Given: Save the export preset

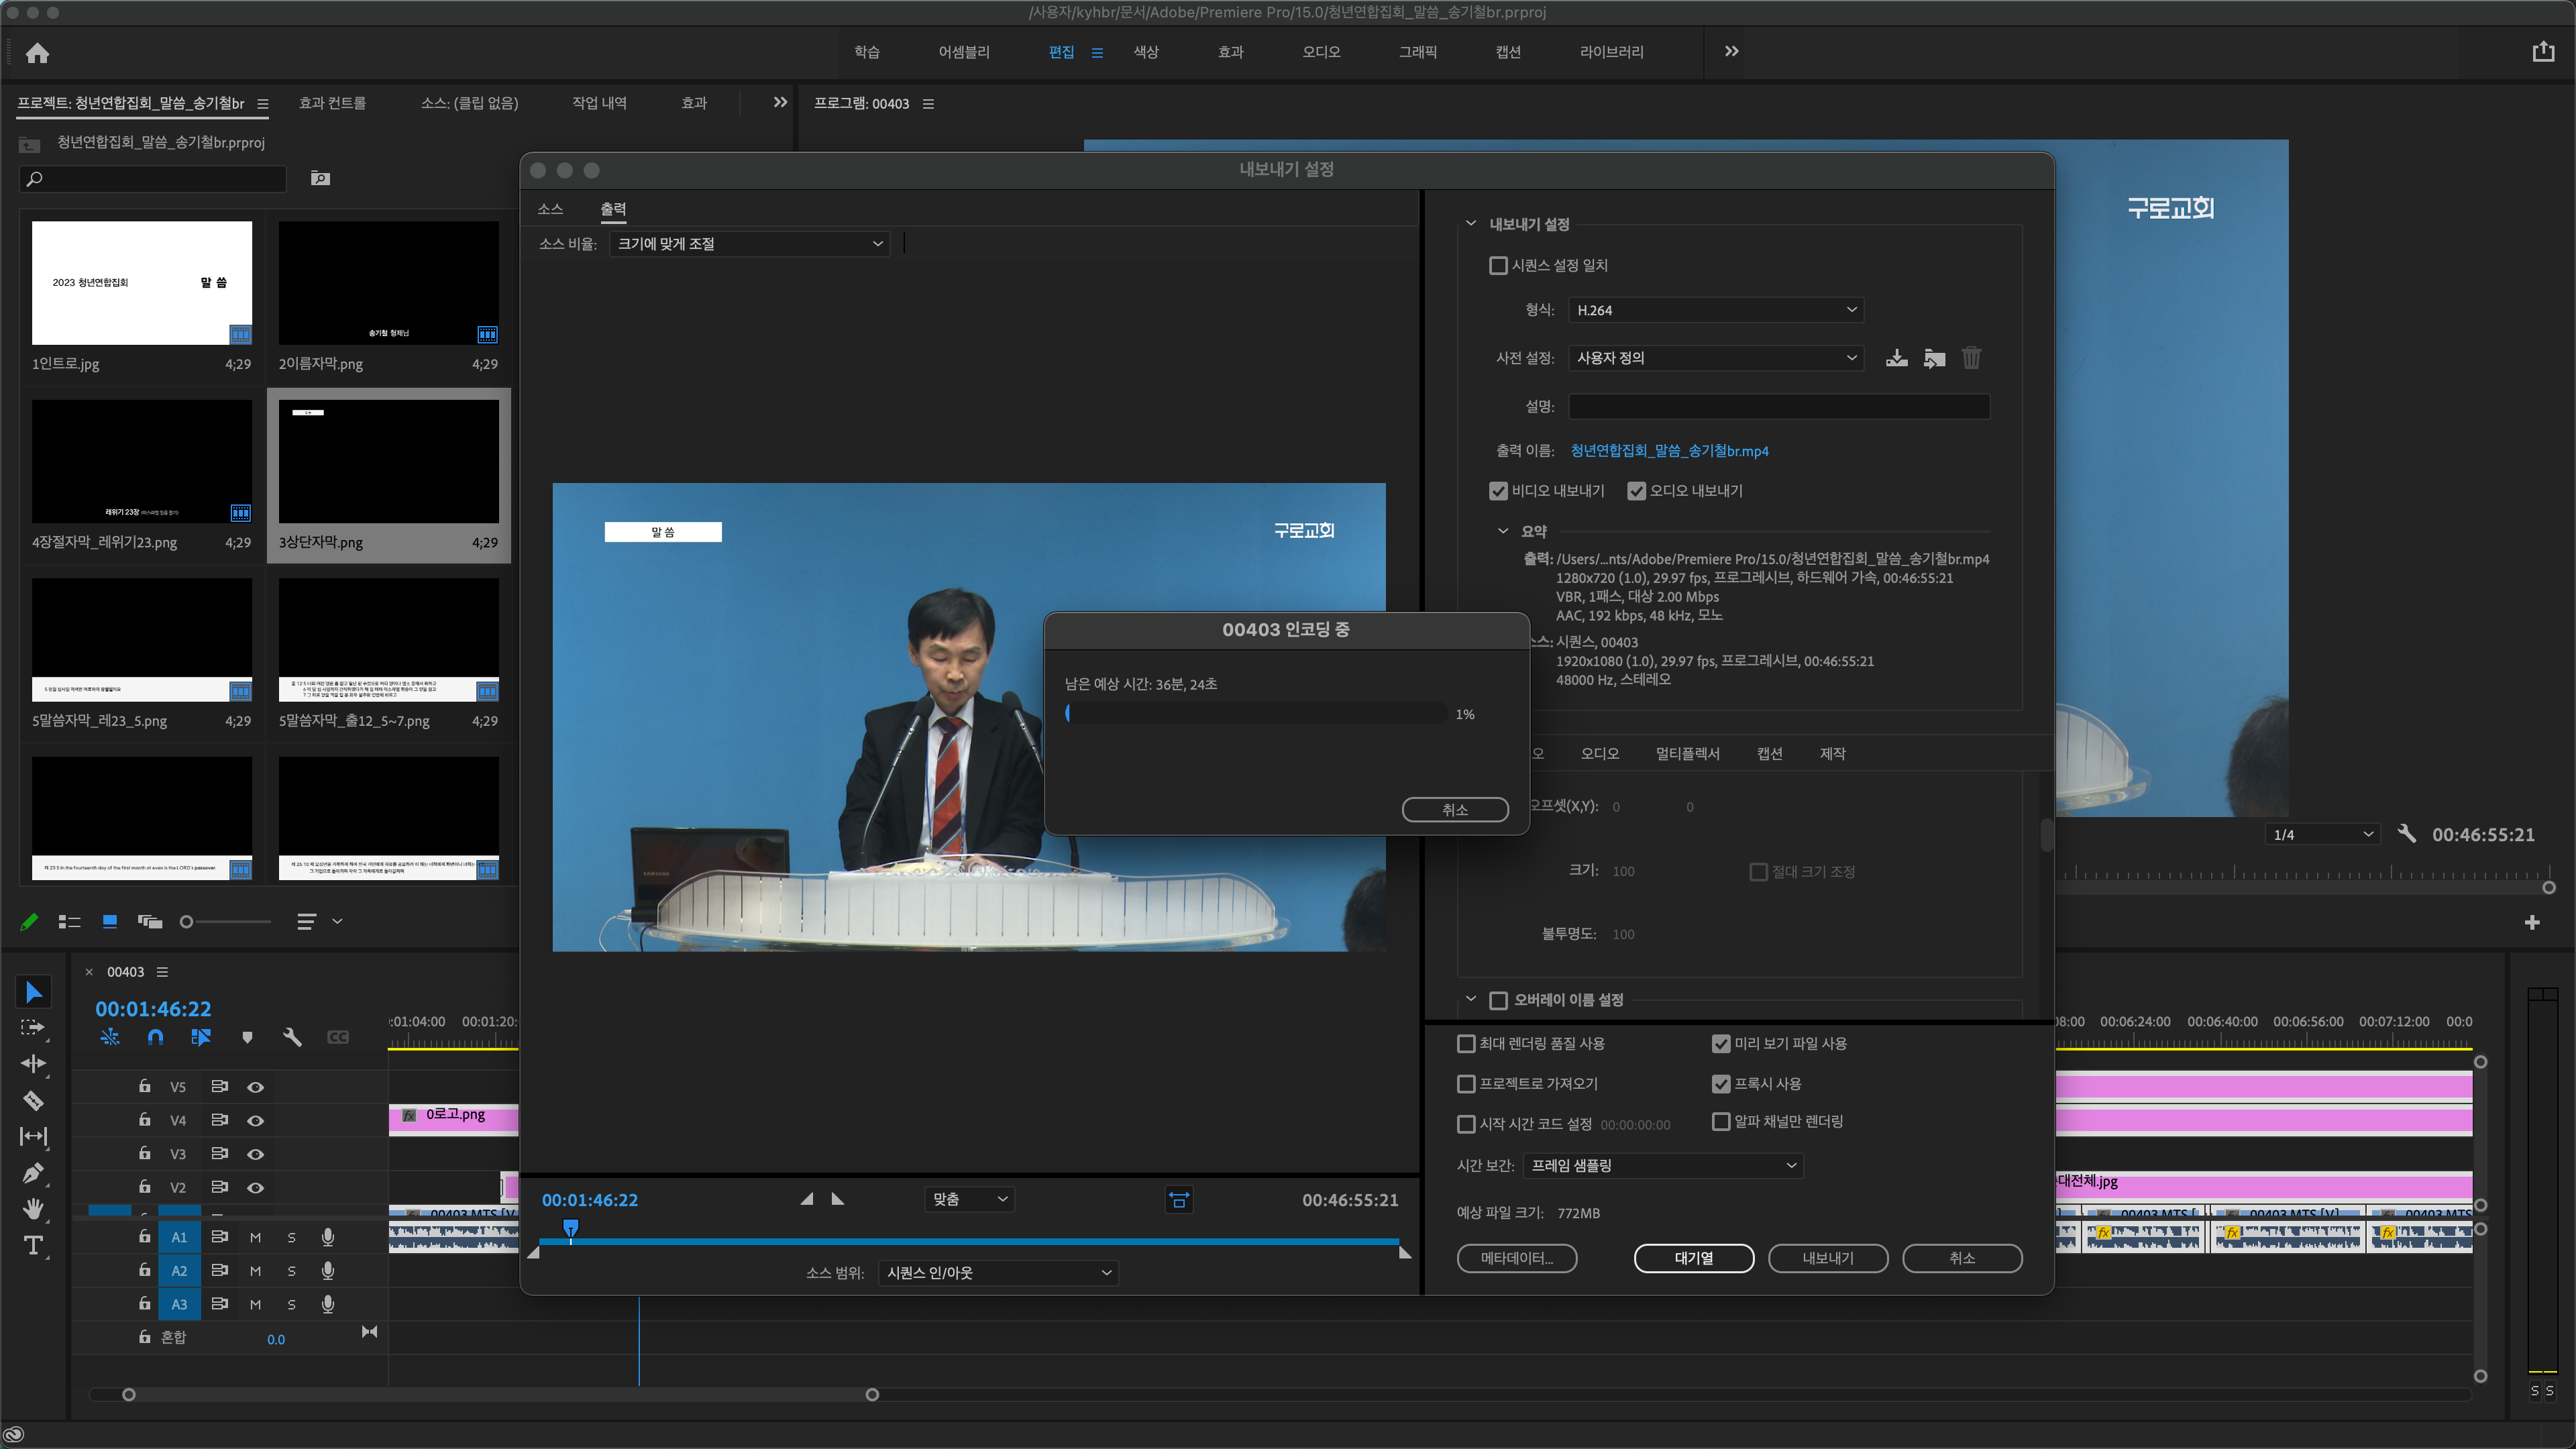Looking at the screenshot, I should 1896,358.
